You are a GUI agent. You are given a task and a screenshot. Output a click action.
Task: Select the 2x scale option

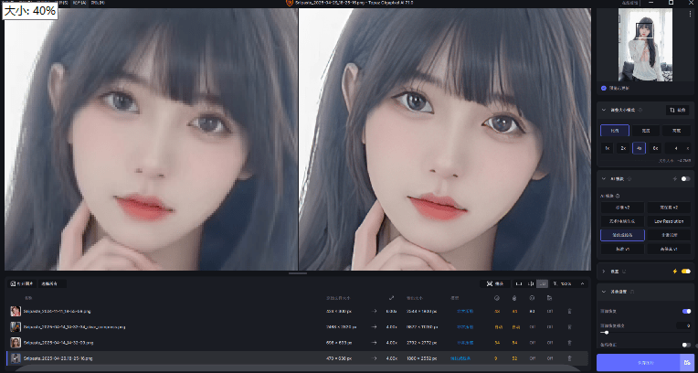(x=623, y=147)
